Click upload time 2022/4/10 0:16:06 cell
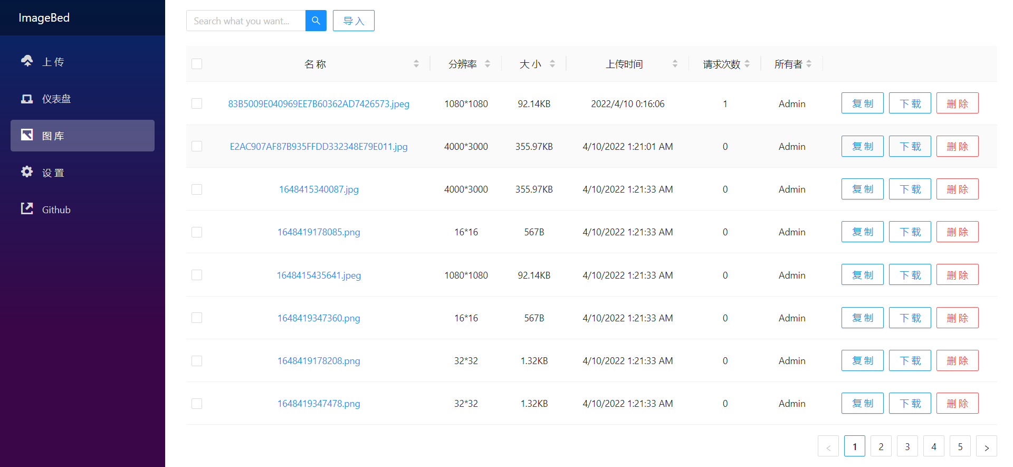Image resolution: width=1013 pixels, height=467 pixels. (x=628, y=104)
